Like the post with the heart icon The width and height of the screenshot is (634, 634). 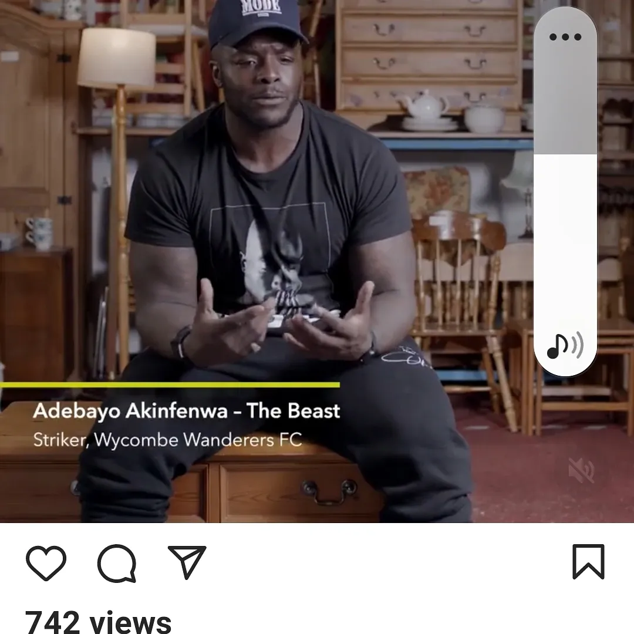pyautogui.click(x=46, y=562)
